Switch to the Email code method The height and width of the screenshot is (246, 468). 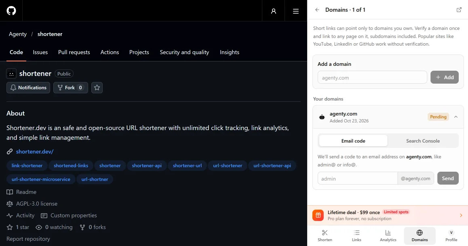click(353, 141)
